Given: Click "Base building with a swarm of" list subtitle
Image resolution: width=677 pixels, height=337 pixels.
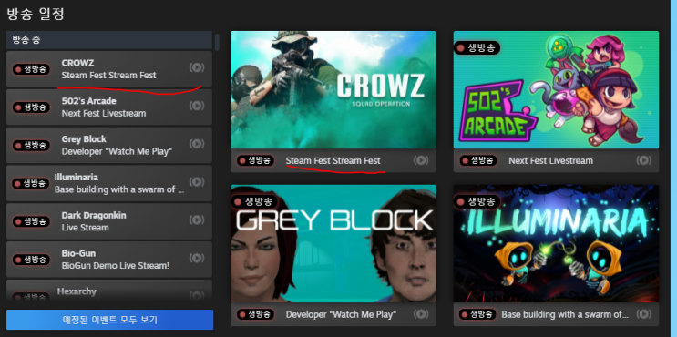Looking at the screenshot, I should point(119,189).
